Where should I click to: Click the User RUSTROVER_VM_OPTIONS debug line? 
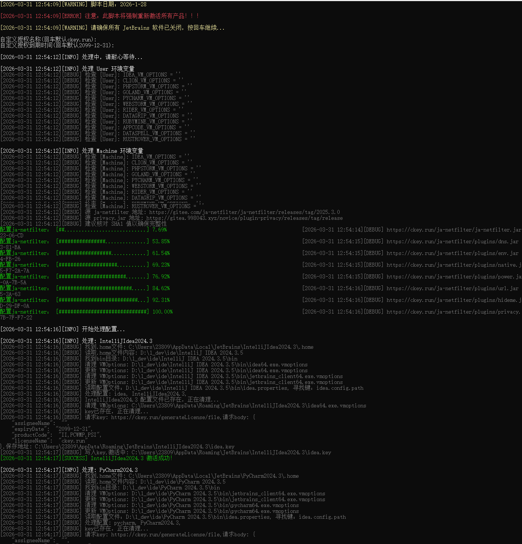(98, 139)
